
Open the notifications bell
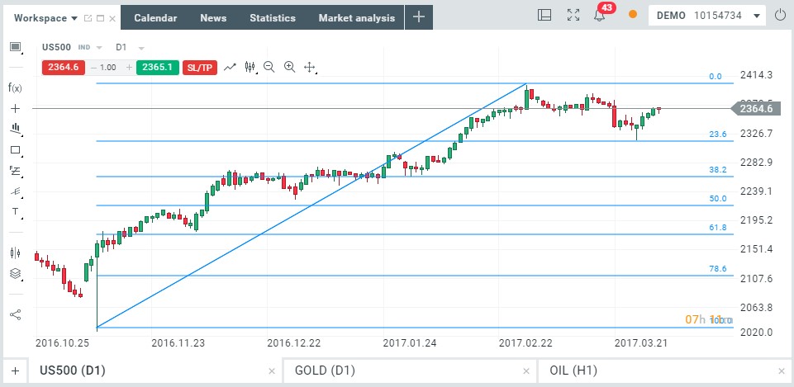point(600,15)
